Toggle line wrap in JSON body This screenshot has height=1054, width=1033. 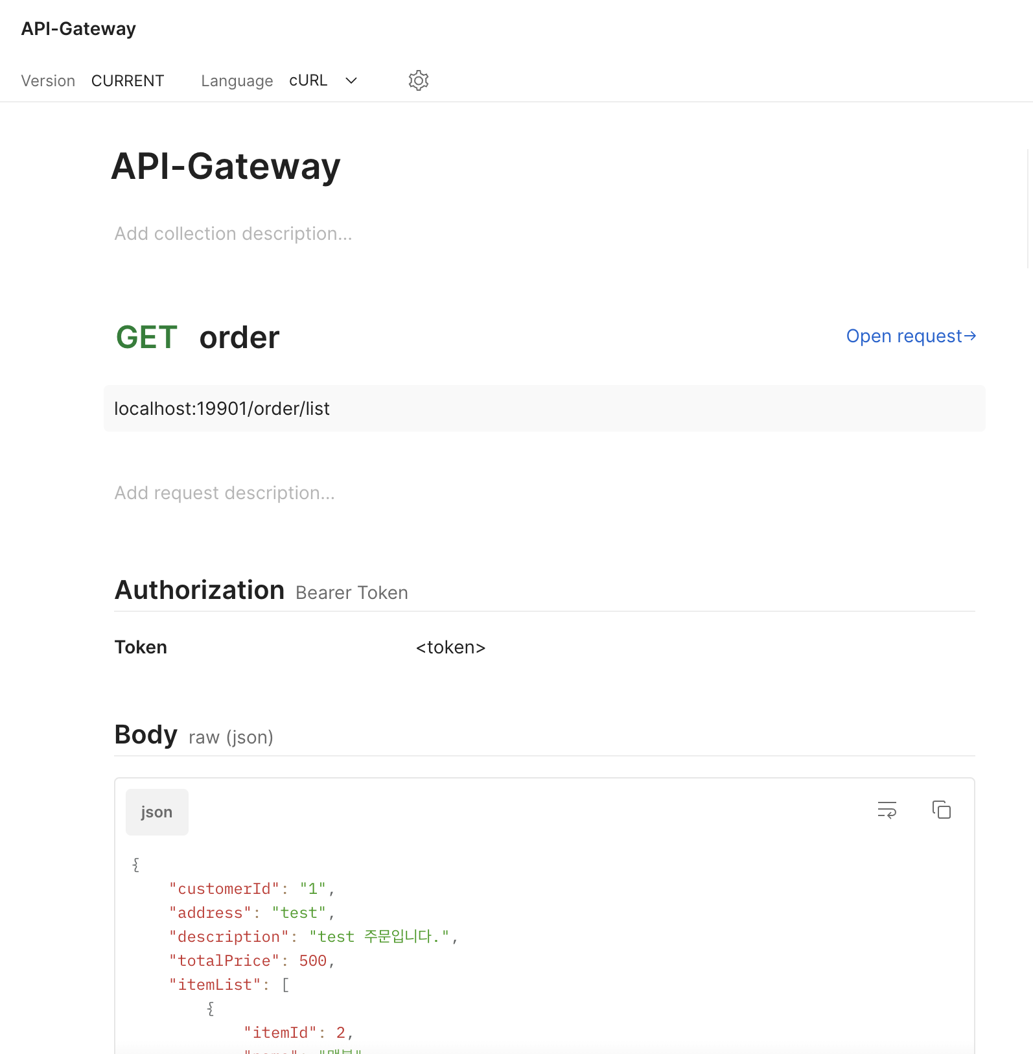(x=887, y=810)
